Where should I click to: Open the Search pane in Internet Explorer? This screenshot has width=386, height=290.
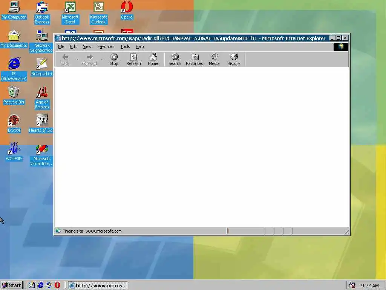click(x=175, y=59)
